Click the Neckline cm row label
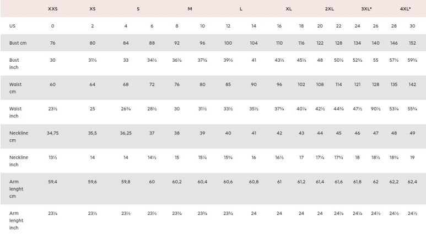Viewport: 426px width, 234px height. point(19,137)
